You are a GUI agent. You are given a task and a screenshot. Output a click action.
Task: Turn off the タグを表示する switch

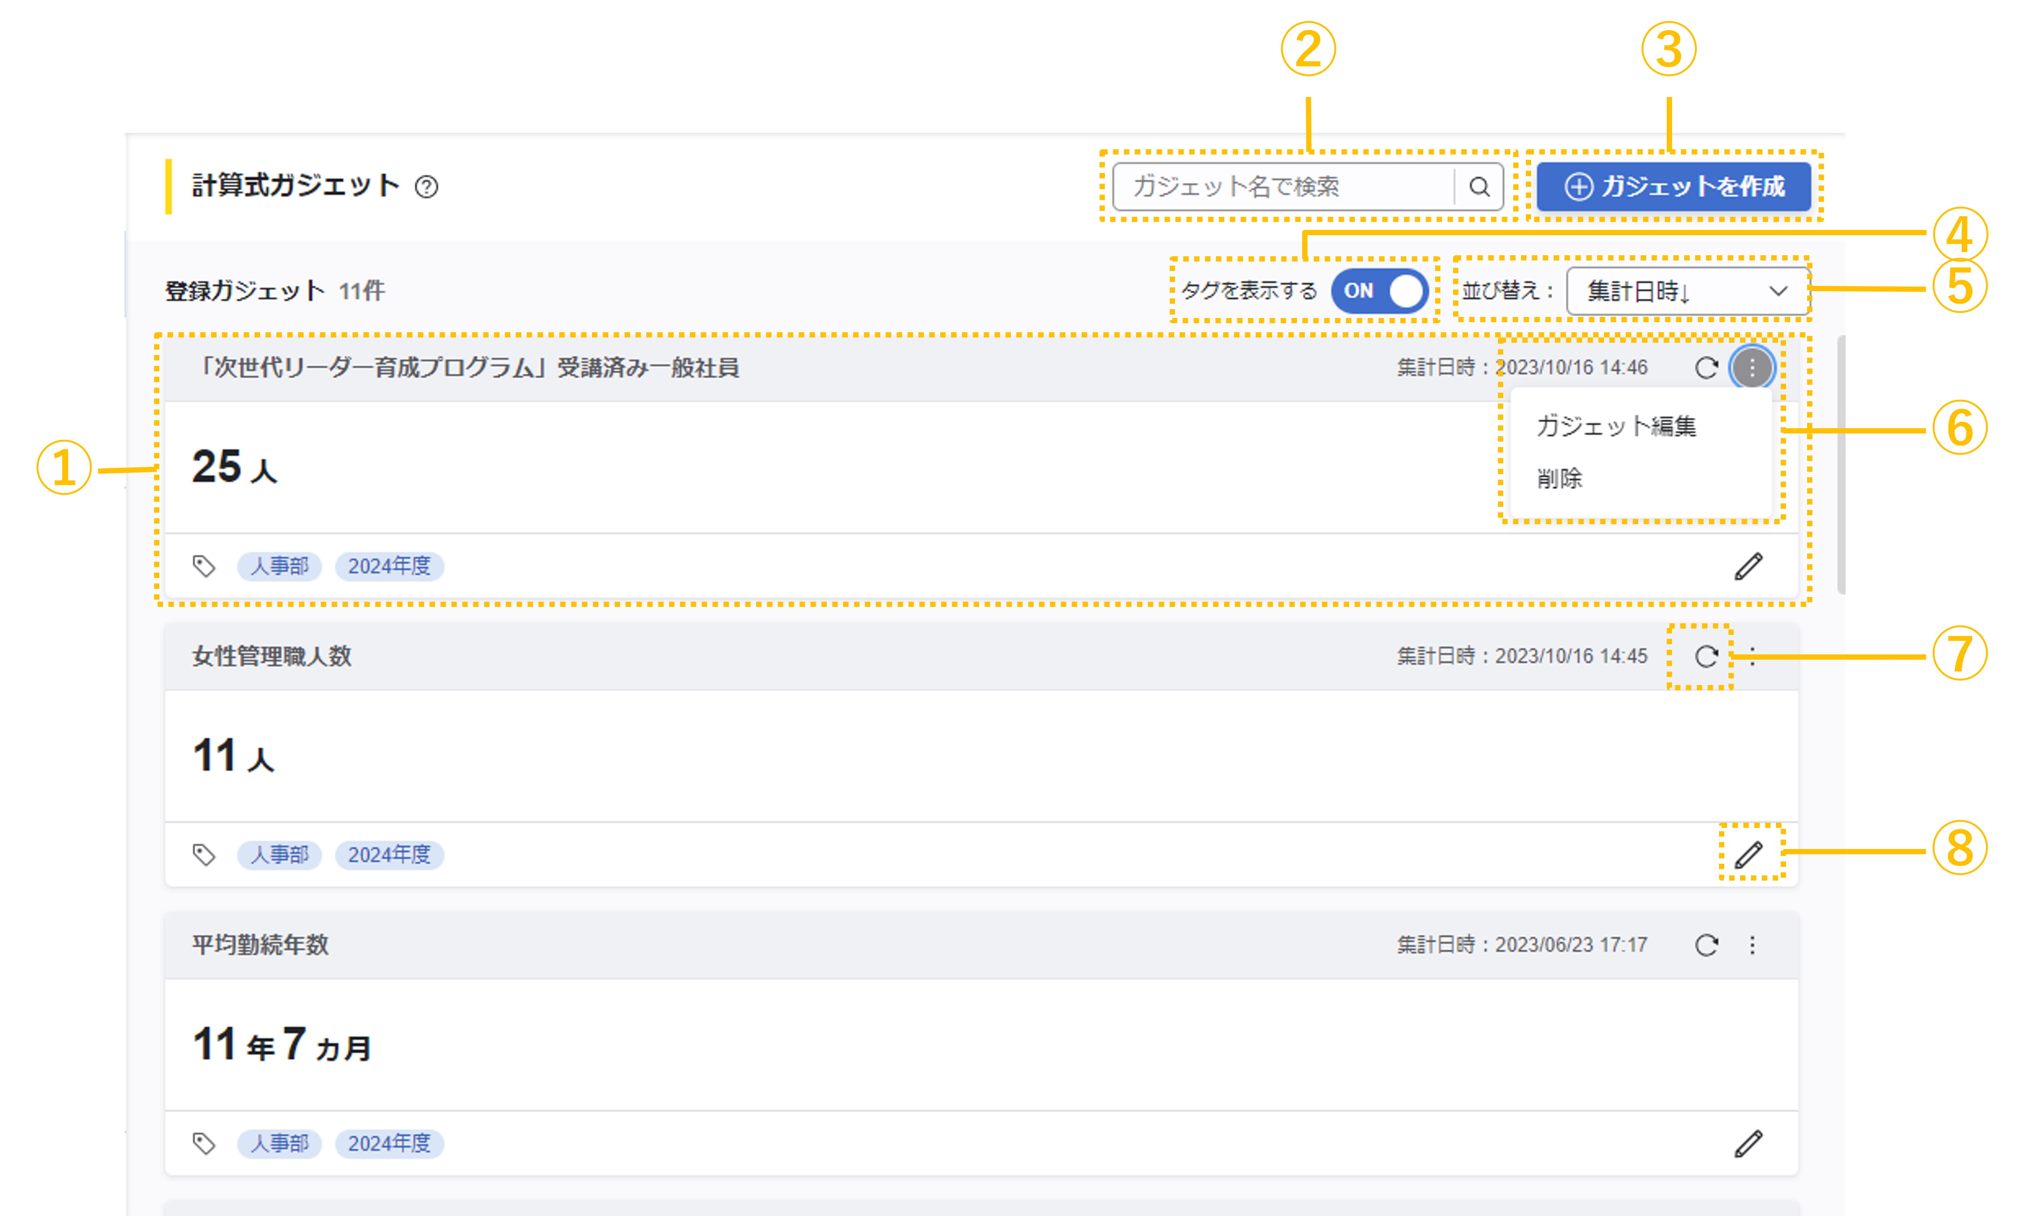point(1379,291)
